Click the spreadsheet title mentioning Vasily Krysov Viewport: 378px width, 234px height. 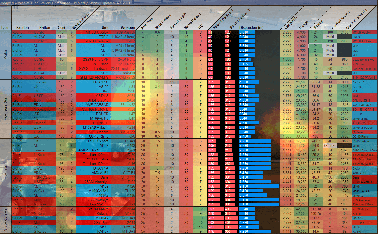pos(66,3)
